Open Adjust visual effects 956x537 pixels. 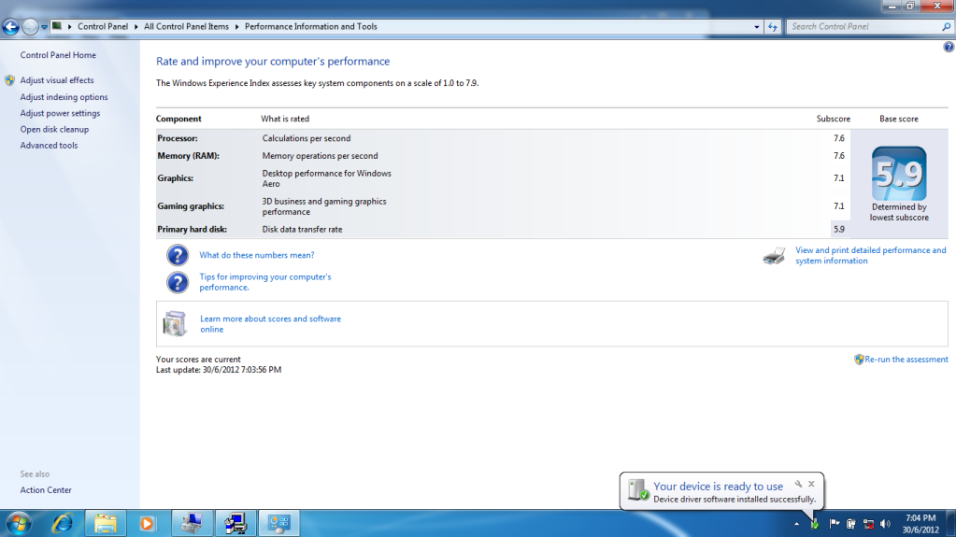pos(57,80)
